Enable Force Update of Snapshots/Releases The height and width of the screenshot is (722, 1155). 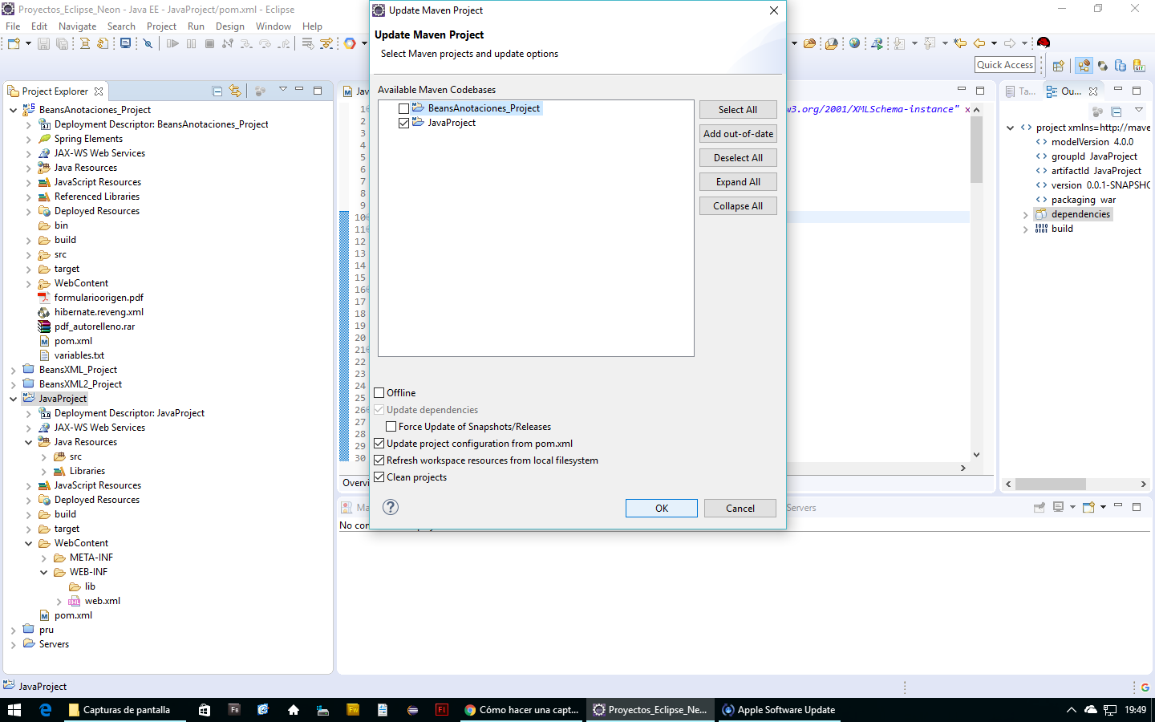click(391, 427)
